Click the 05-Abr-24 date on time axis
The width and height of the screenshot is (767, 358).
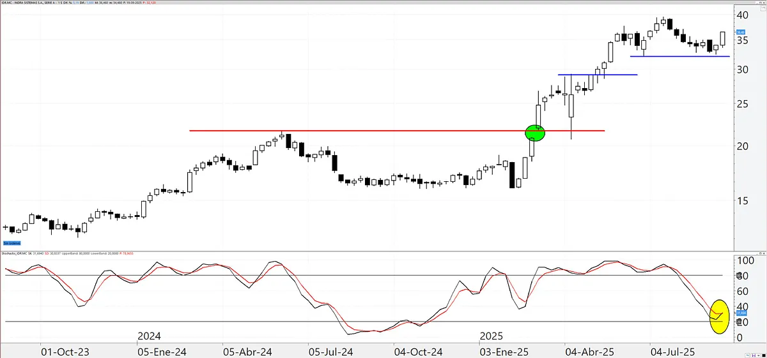pyautogui.click(x=247, y=352)
